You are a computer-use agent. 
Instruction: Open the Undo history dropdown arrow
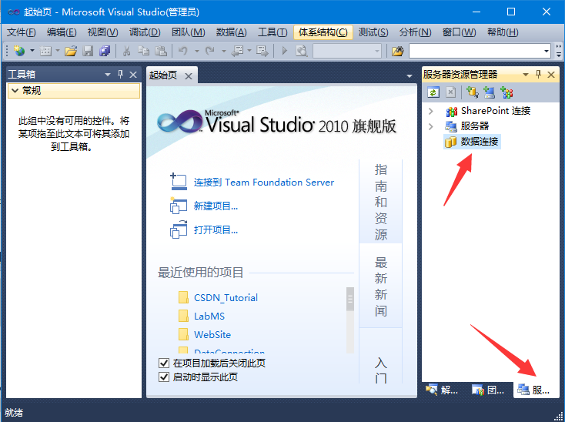click(197, 51)
